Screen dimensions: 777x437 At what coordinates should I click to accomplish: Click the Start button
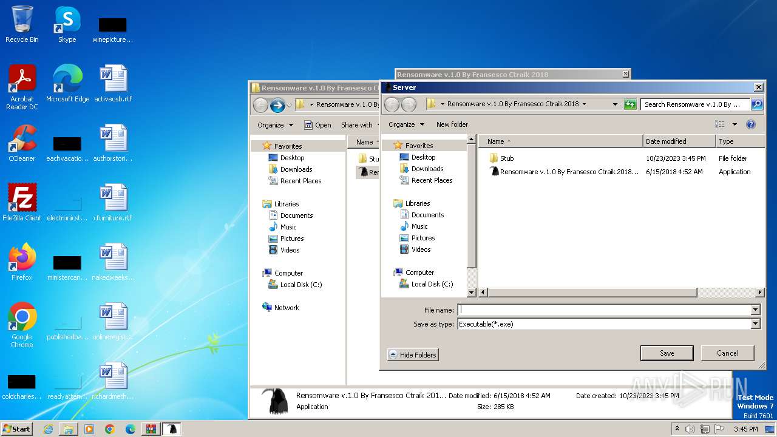(x=16, y=429)
